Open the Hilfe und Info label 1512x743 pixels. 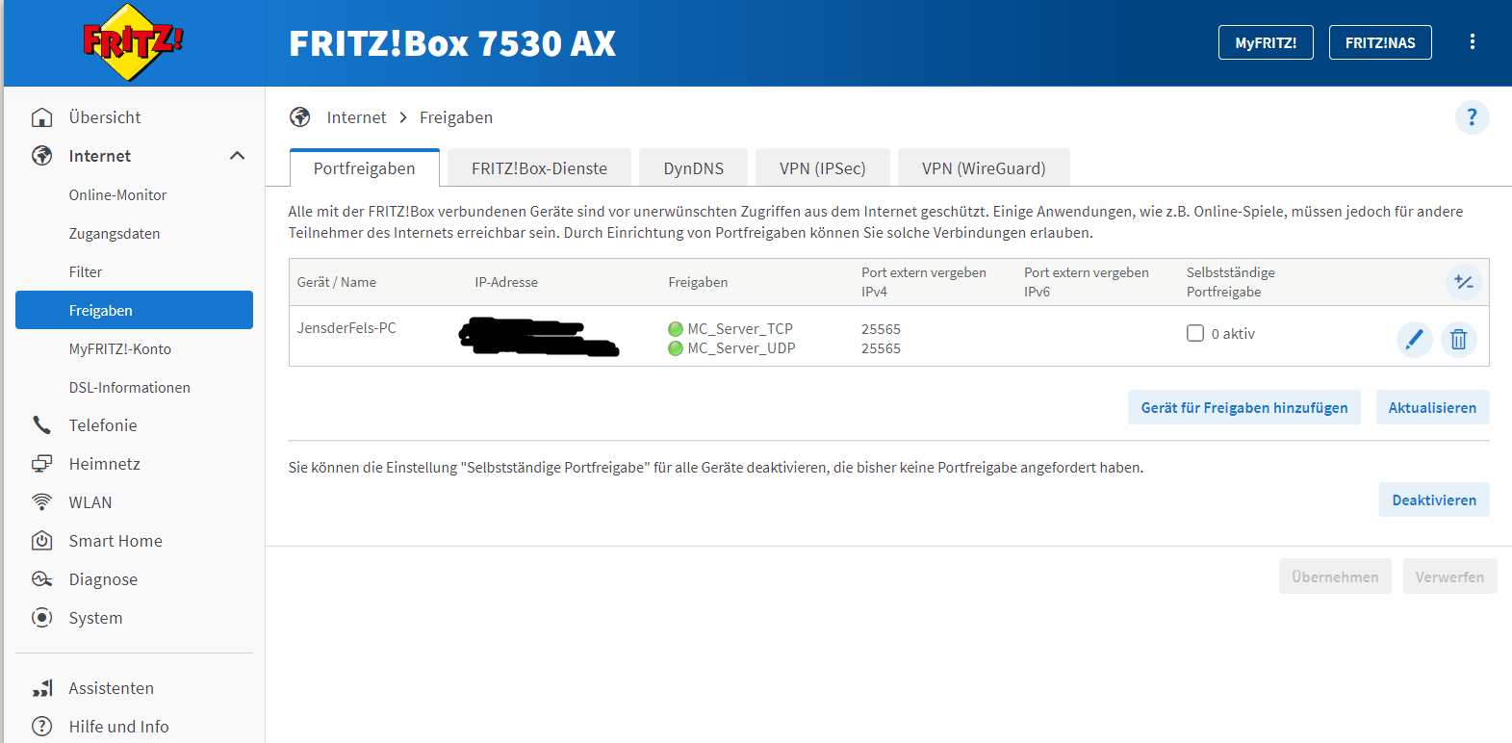coord(118,727)
